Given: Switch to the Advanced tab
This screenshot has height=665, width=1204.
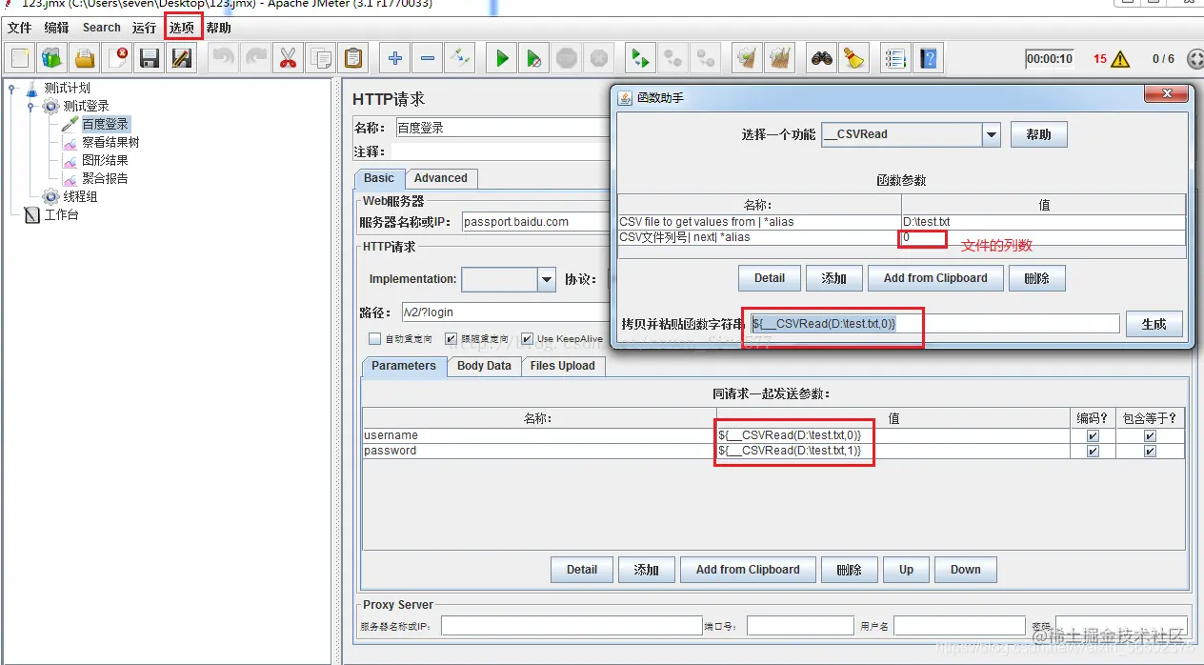Looking at the screenshot, I should pos(441,178).
